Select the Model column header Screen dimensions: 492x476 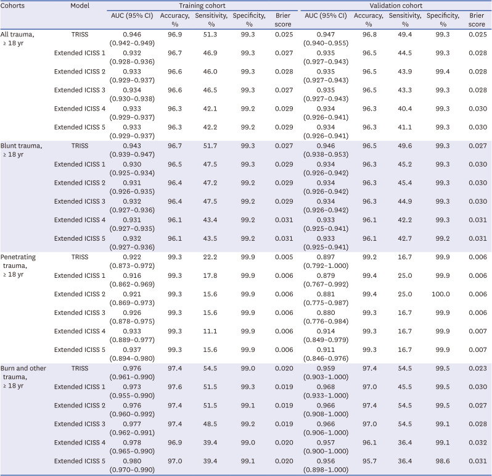click(x=80, y=5)
